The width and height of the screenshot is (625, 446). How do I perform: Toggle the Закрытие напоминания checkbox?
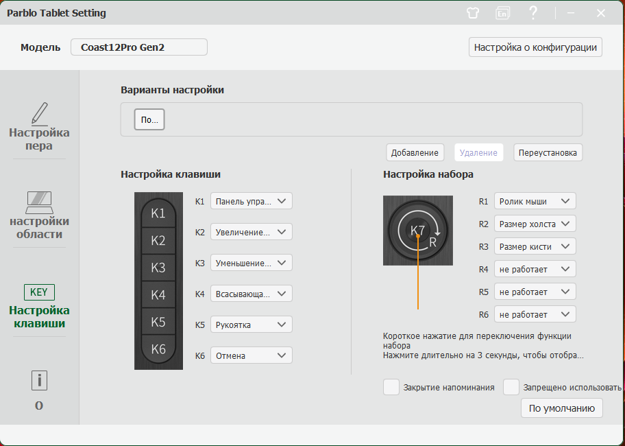tap(391, 387)
